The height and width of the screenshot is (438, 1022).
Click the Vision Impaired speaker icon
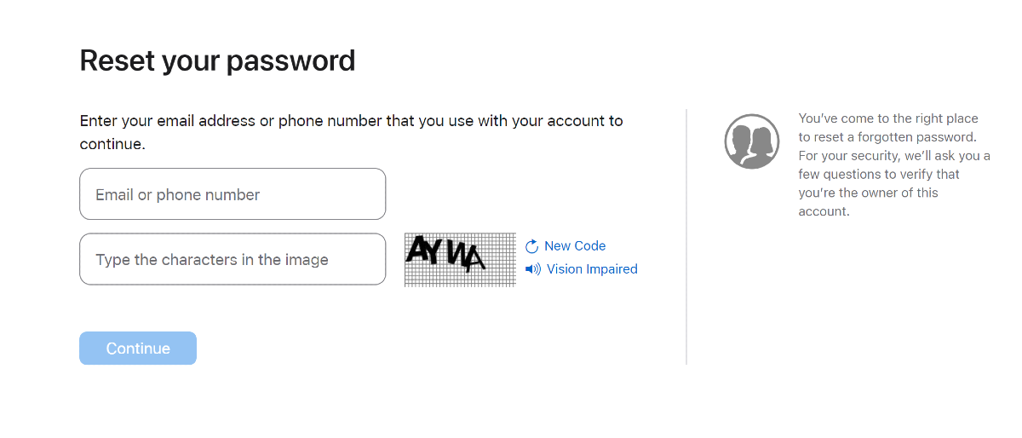click(533, 269)
